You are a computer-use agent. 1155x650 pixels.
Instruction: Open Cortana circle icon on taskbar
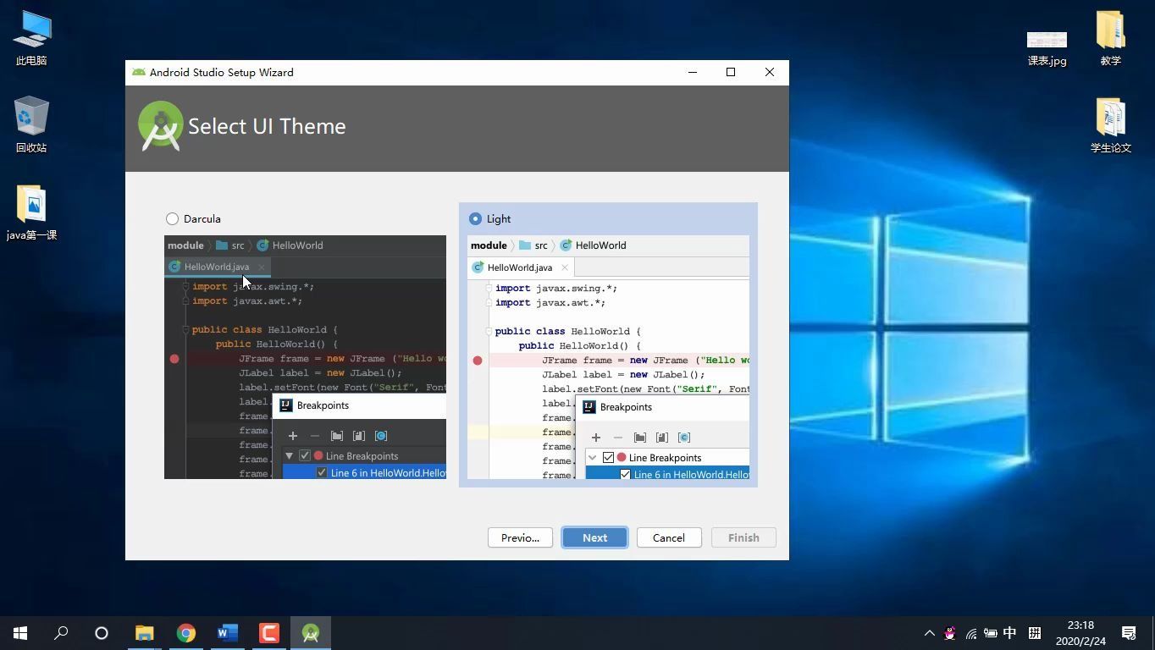click(x=102, y=633)
